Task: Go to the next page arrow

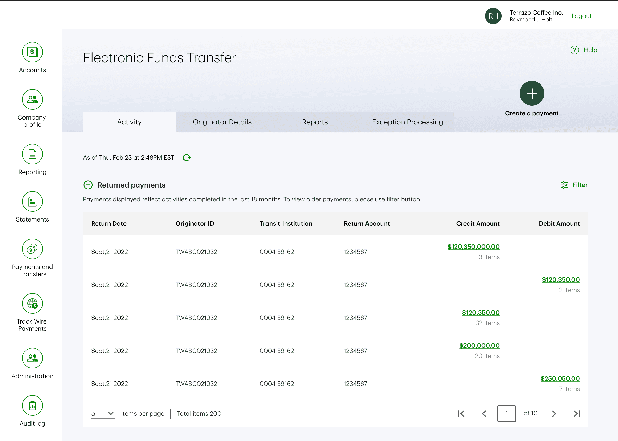Action: click(554, 414)
